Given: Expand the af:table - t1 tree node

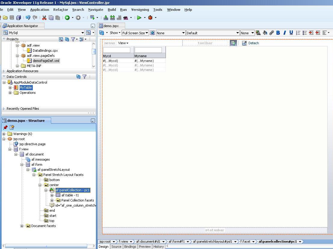Looking at the screenshot, I should click(52, 195).
